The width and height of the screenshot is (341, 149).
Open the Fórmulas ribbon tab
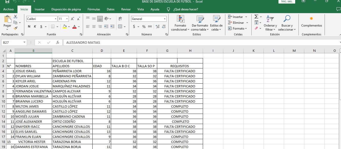[94, 9]
